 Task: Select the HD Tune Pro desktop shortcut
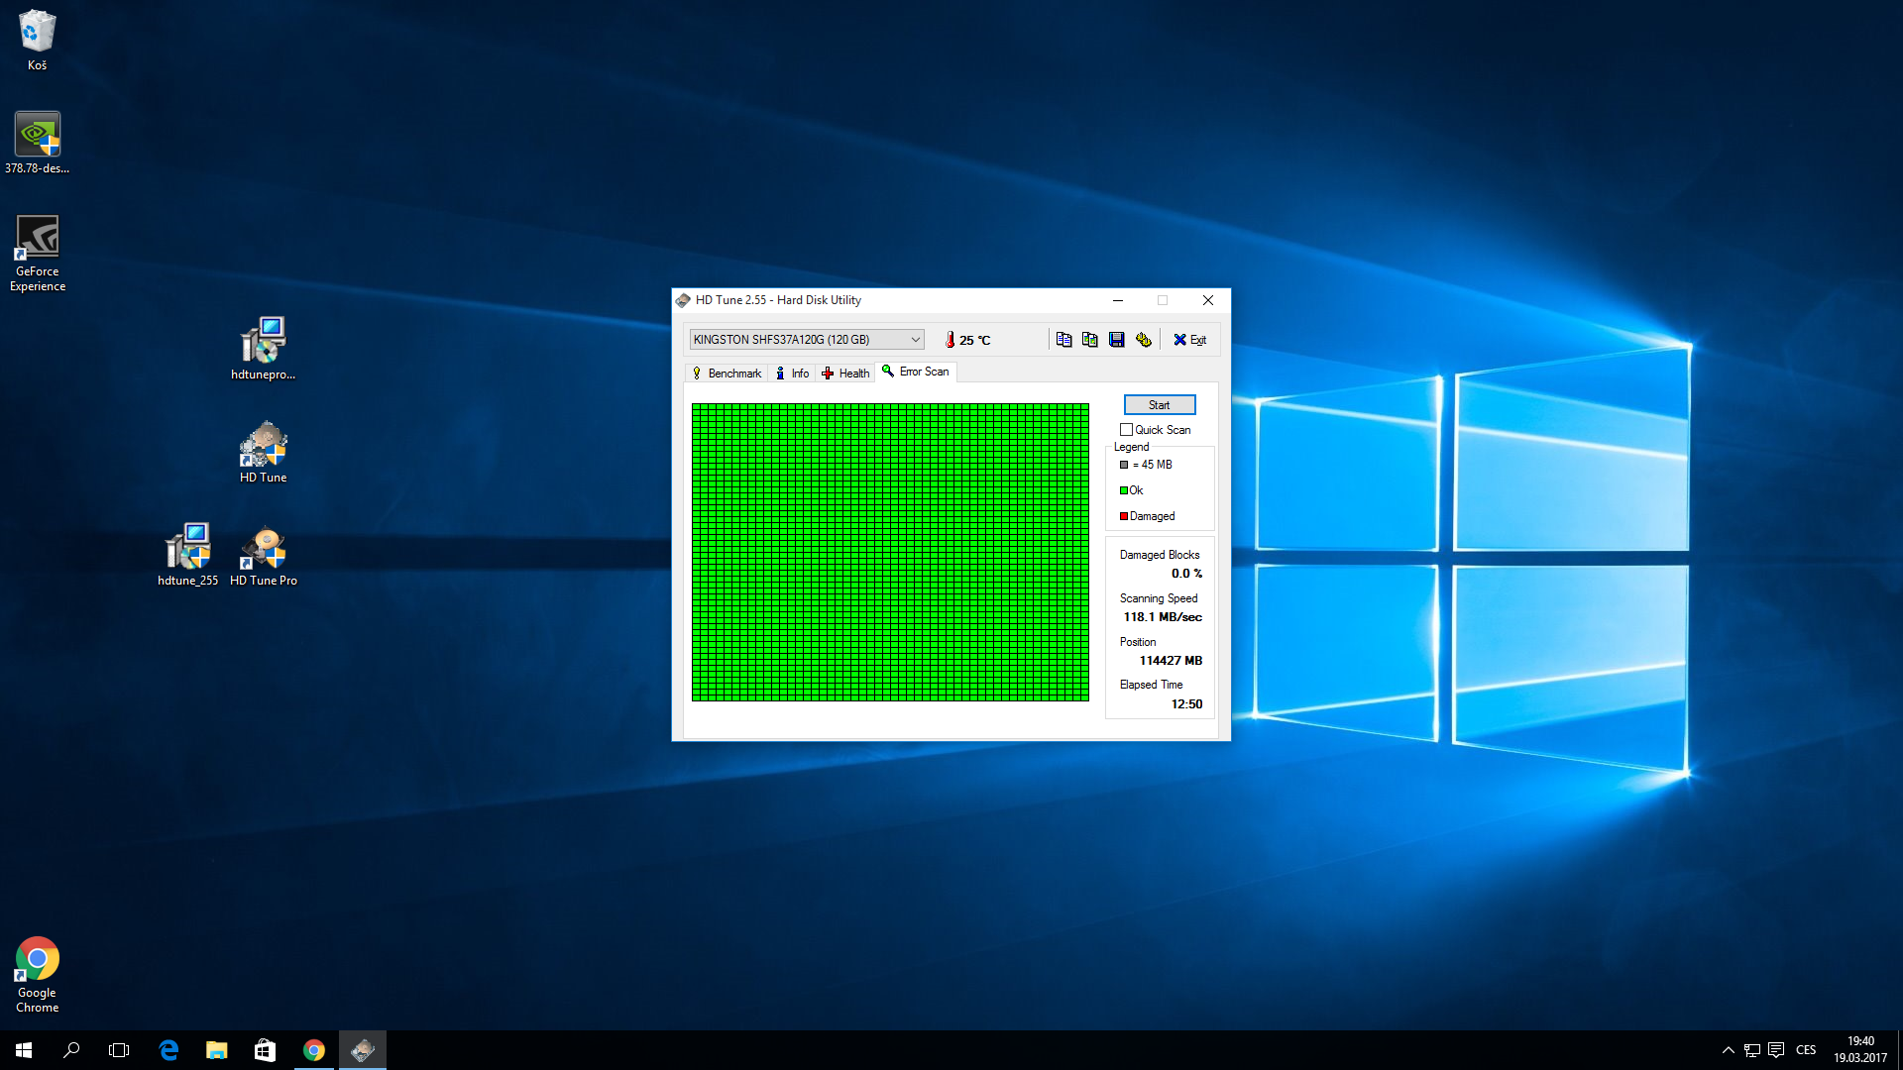[264, 555]
